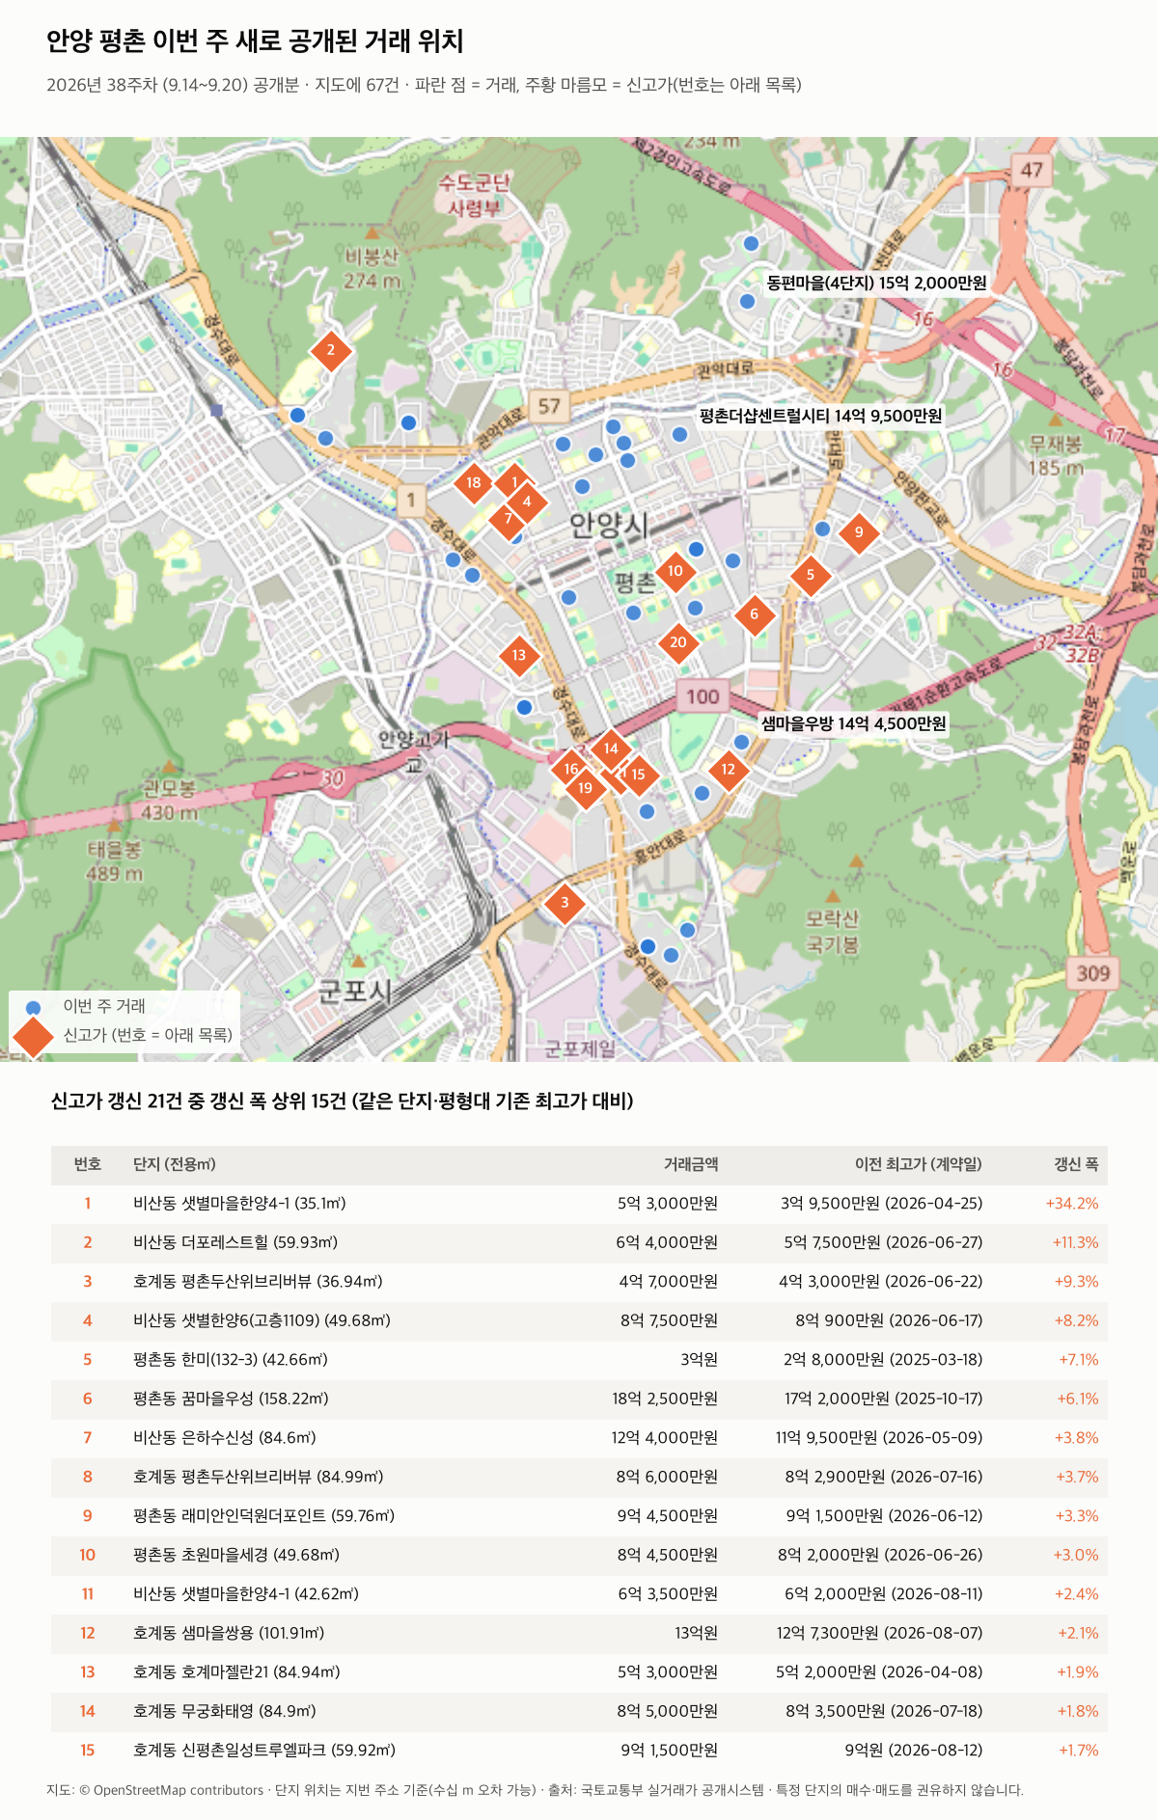Click map marker number 12
The image size is (1158, 1820).
coord(728,770)
